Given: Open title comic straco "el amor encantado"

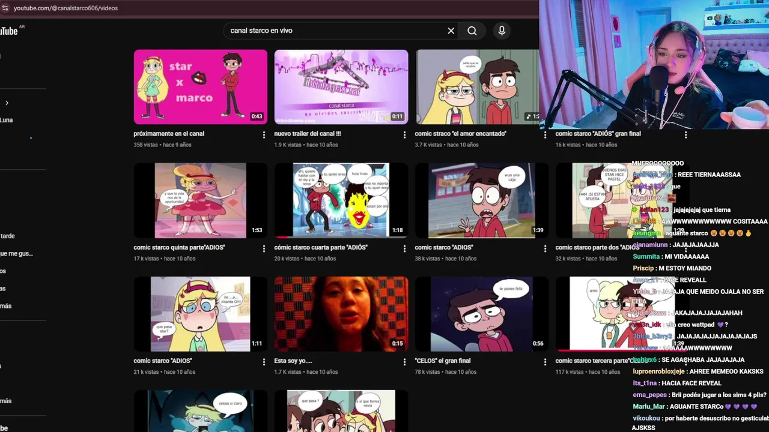Looking at the screenshot, I should coord(461,134).
